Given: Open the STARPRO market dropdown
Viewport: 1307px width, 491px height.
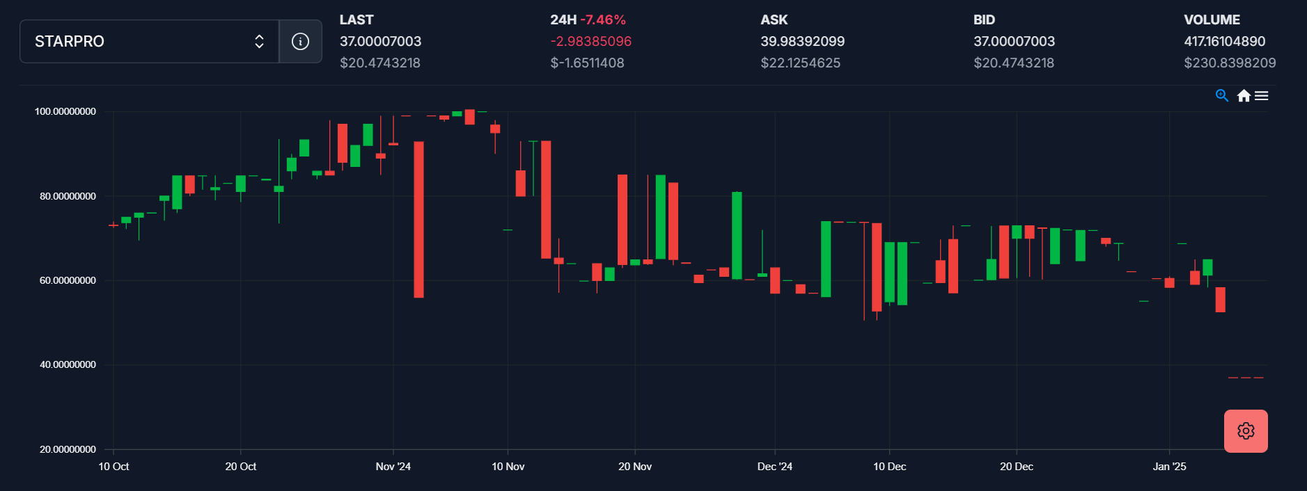Looking at the screenshot, I should [139, 42].
